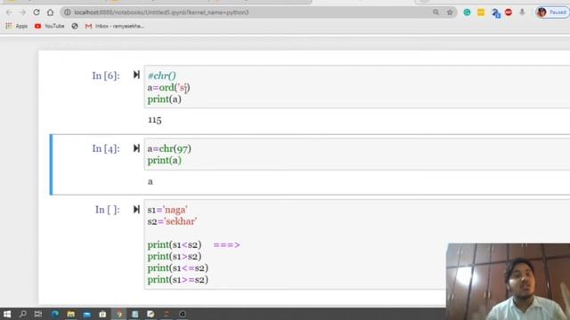The image size is (570, 320).
Task: Open the translate extension icon
Action: coord(495,13)
